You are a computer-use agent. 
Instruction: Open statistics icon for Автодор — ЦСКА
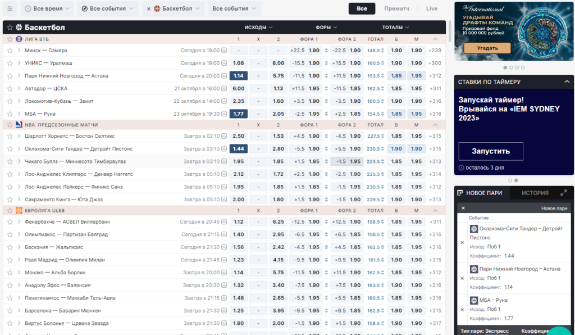coord(224,88)
